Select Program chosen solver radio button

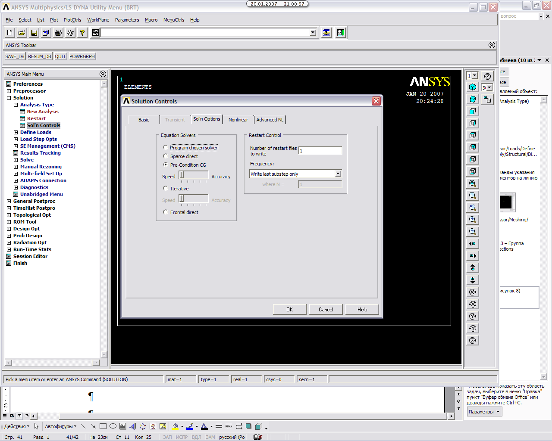[x=166, y=148]
